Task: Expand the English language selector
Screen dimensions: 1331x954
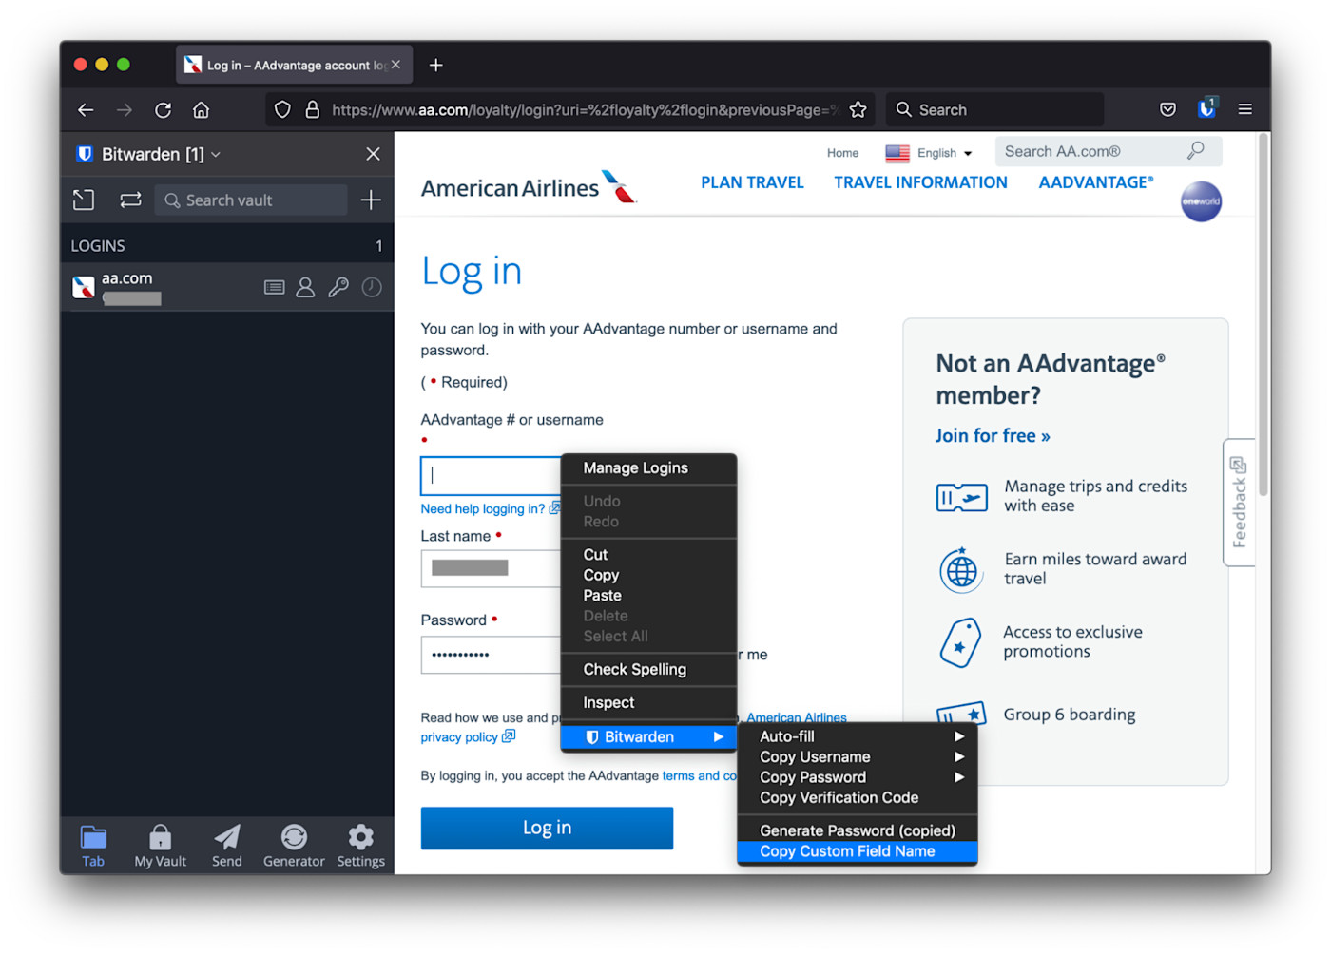Action: [x=967, y=153]
